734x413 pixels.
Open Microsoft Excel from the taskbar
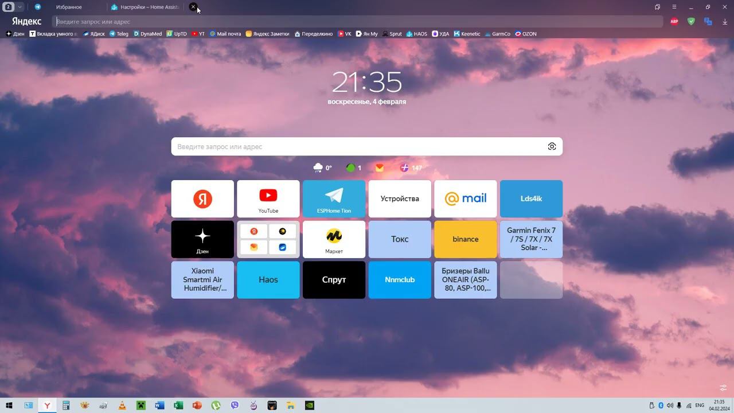(178, 406)
